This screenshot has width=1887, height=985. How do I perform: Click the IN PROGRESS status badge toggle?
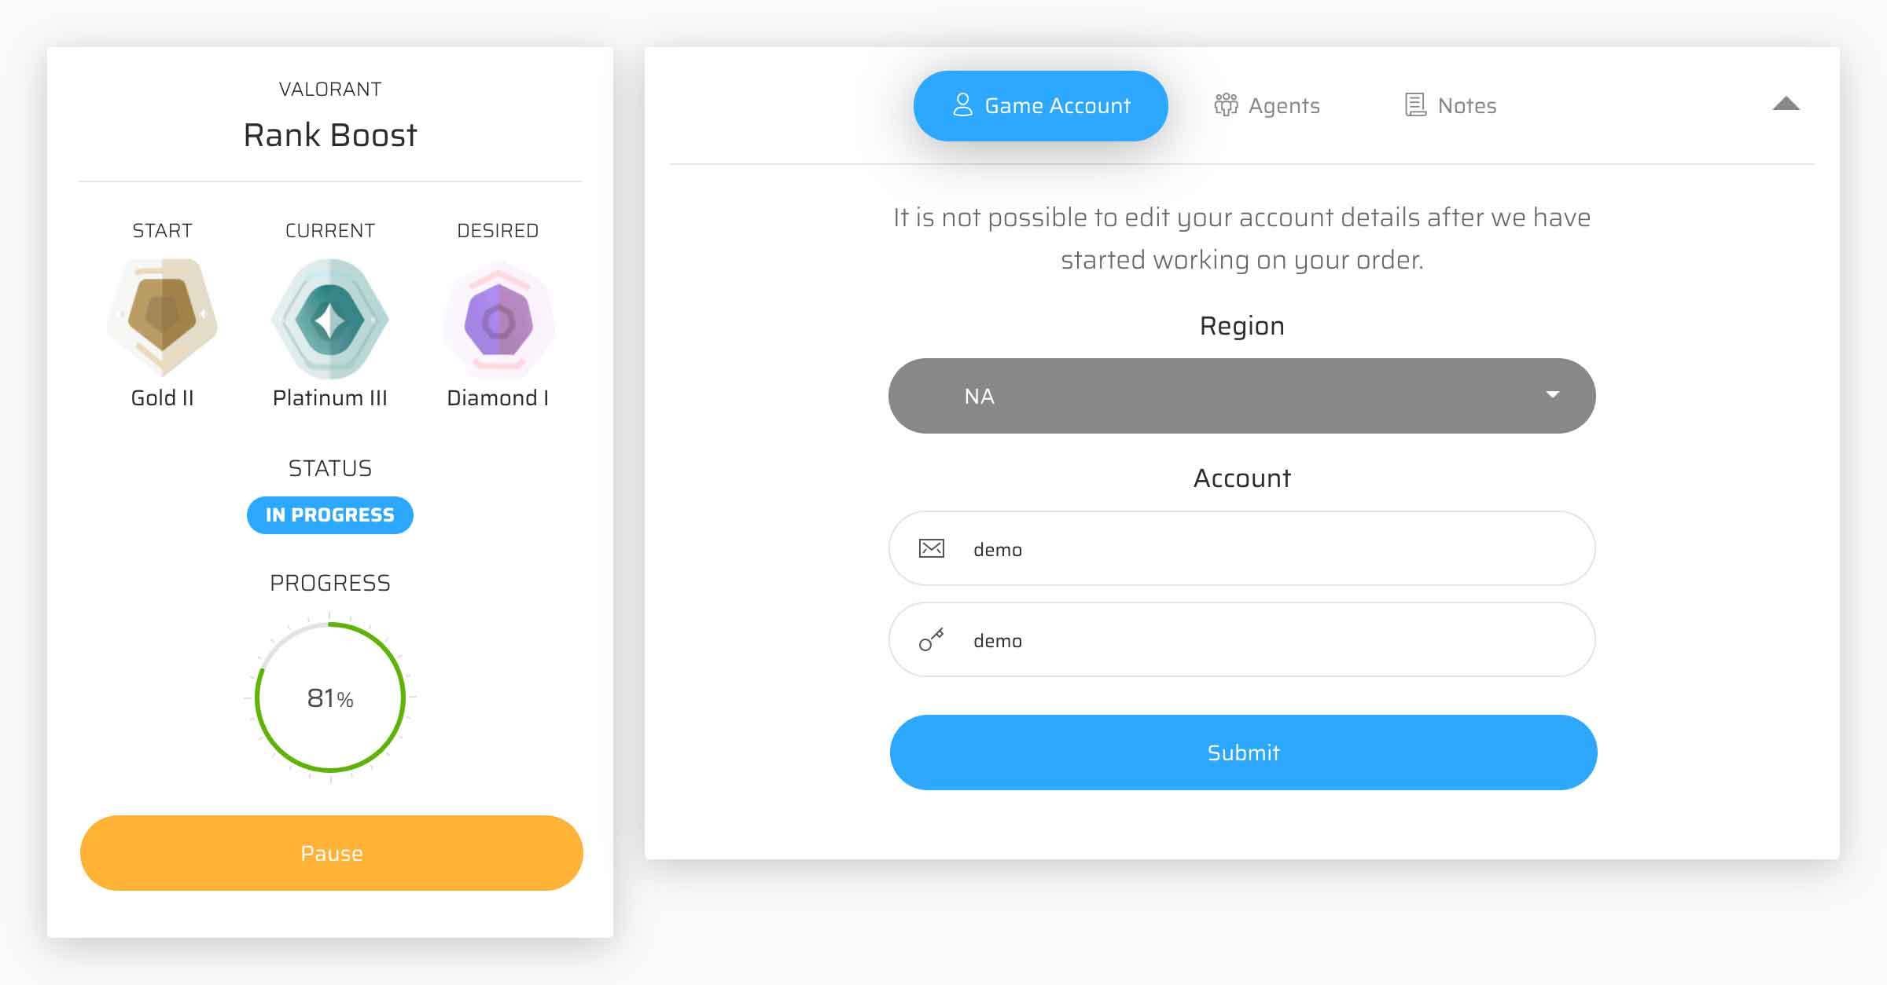click(329, 515)
